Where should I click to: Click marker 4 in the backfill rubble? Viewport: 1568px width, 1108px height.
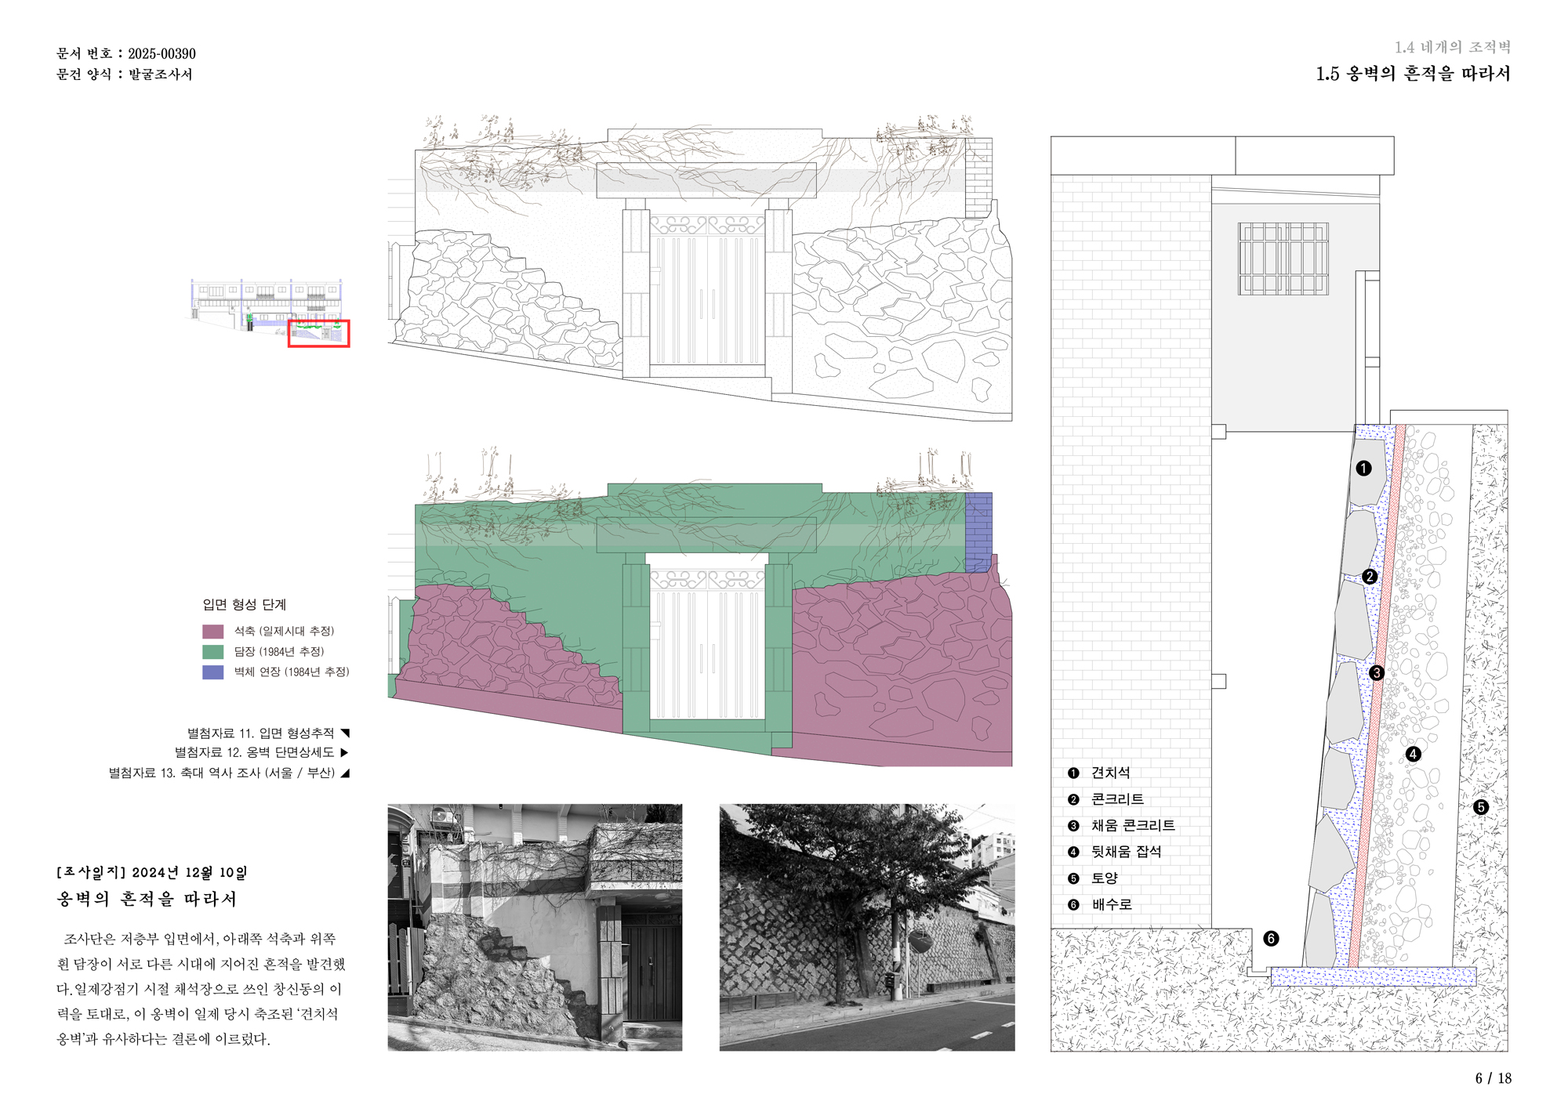coord(1413,754)
